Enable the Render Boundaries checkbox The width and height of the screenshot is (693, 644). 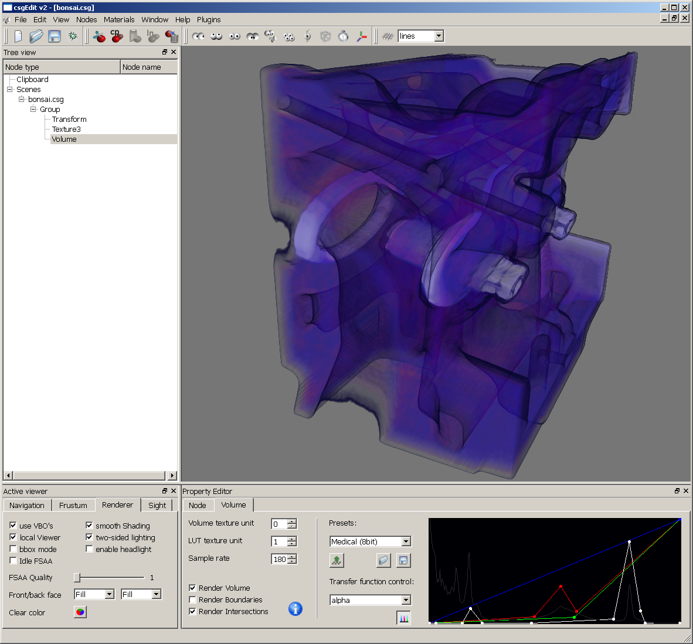click(x=192, y=599)
